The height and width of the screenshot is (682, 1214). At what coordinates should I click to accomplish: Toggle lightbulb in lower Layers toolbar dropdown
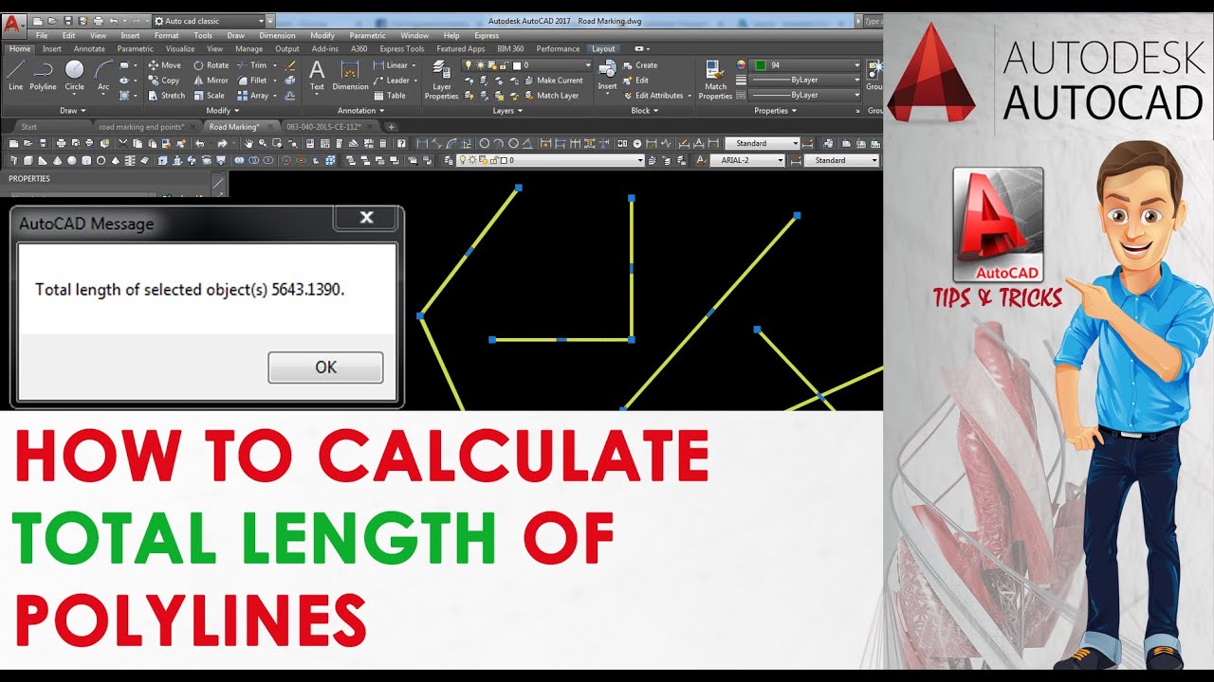click(x=463, y=161)
